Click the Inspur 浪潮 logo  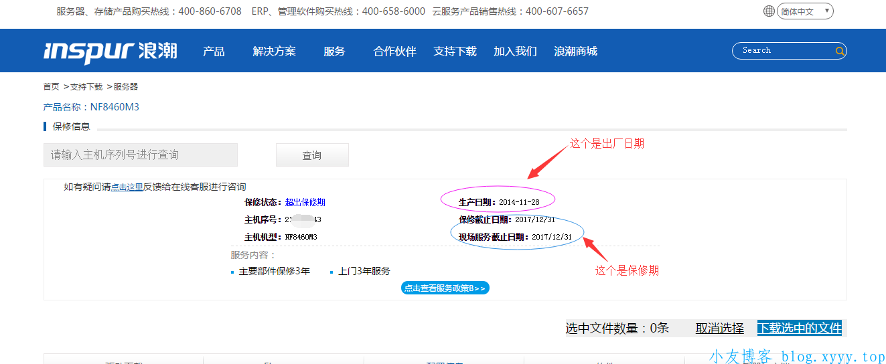click(x=110, y=52)
